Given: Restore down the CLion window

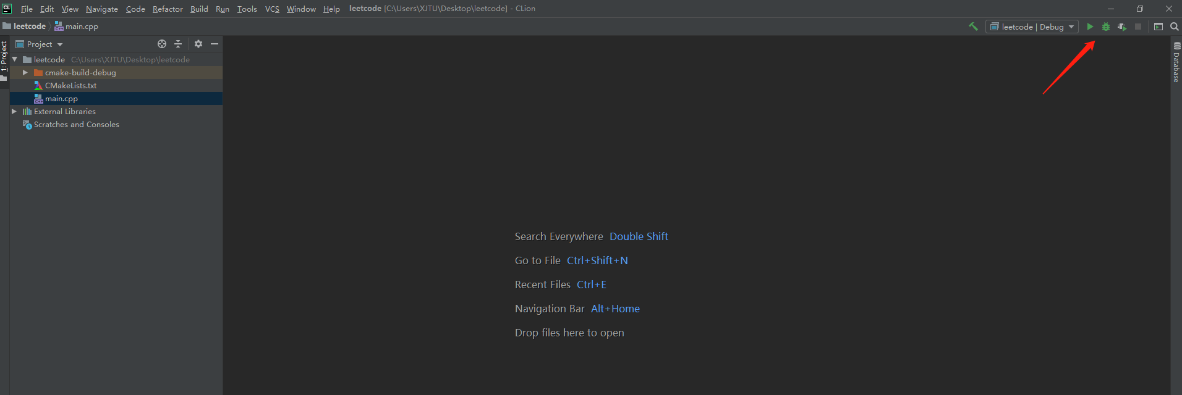Looking at the screenshot, I should (x=1140, y=9).
